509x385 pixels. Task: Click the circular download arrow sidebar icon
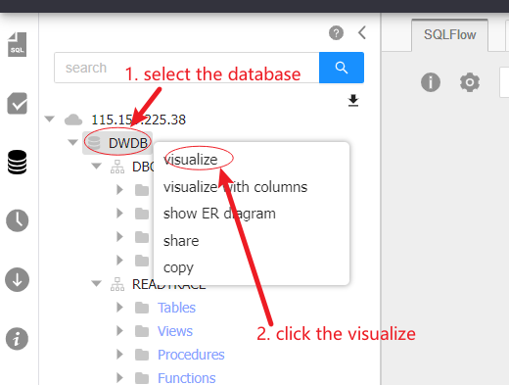[17, 279]
